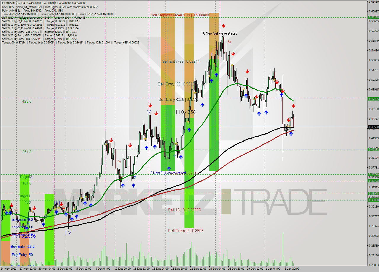Click the '16 Dec 04:00' time axis label

[160, 269]
